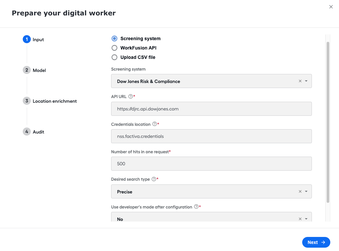
Task: Jump to step 4 Audit
Action: pyautogui.click(x=33, y=132)
